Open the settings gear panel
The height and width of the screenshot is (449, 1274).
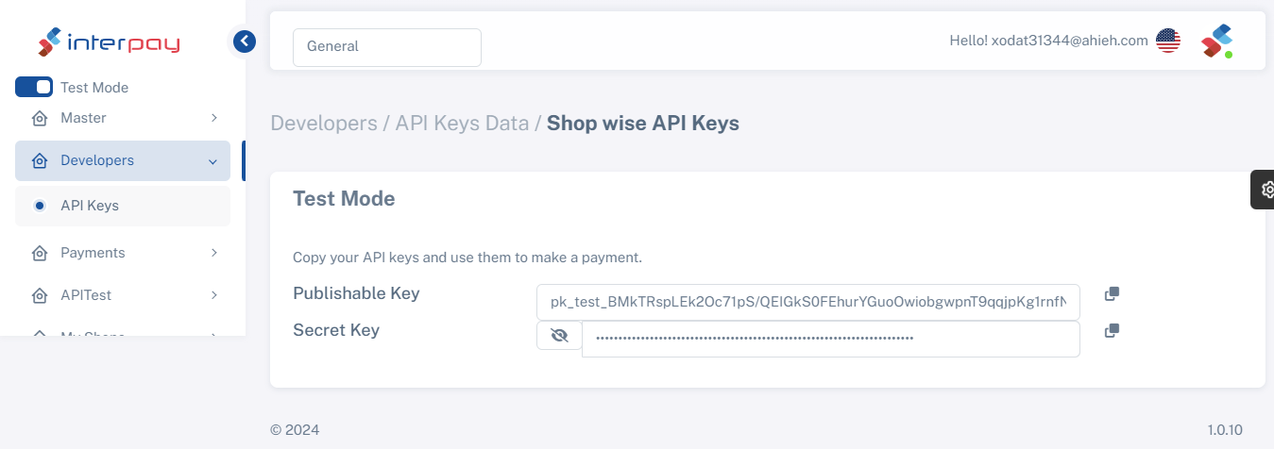point(1266,189)
